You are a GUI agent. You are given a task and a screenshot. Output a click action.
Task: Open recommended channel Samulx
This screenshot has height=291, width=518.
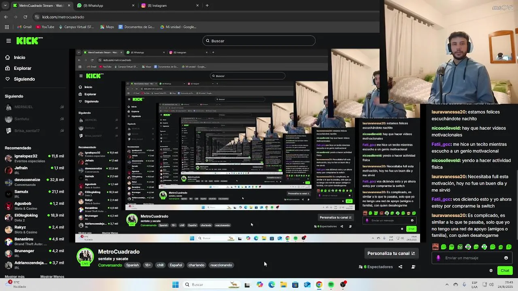click(35, 194)
